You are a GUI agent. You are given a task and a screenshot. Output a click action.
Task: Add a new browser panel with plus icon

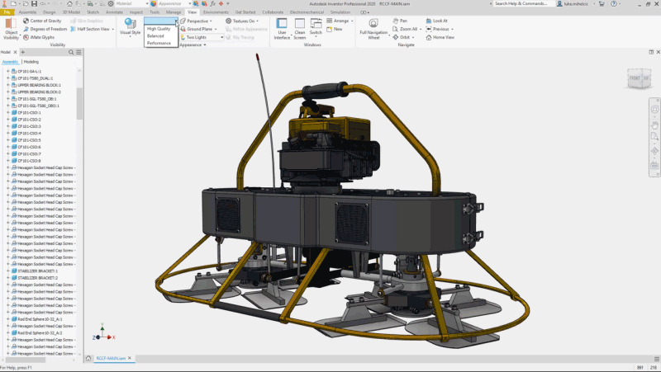pos(23,52)
